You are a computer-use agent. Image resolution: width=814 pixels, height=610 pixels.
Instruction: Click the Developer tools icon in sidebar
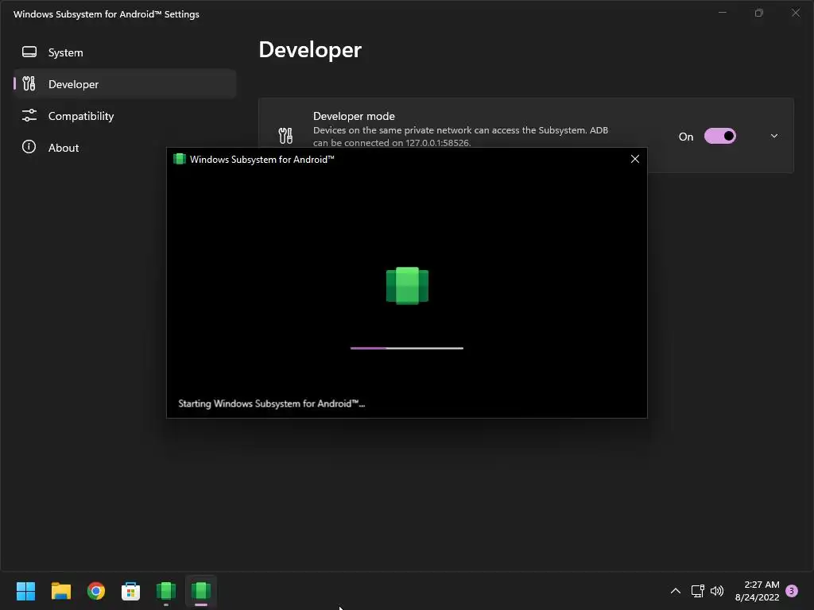[x=29, y=83]
